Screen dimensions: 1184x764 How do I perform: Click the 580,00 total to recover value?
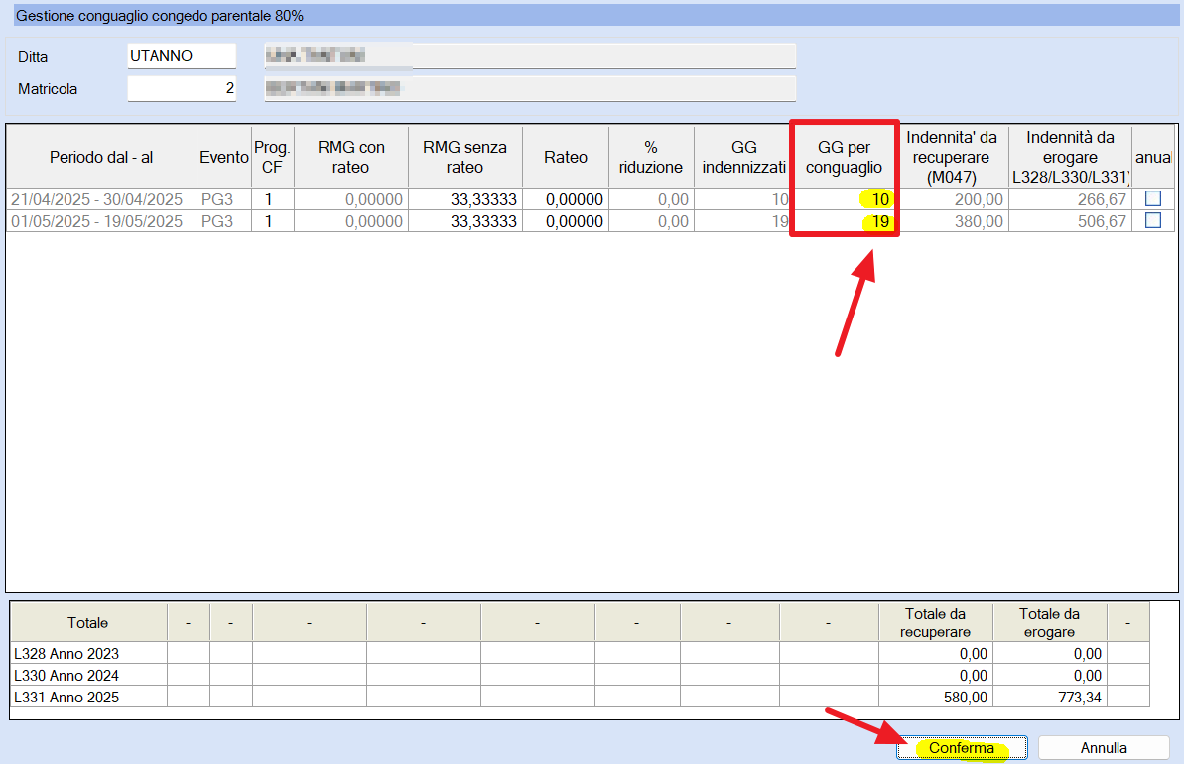[936, 697]
